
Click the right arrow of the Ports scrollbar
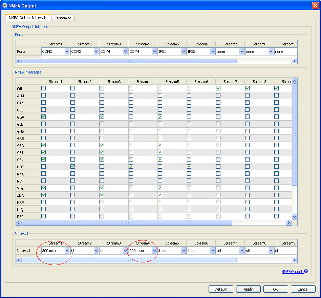coord(294,61)
